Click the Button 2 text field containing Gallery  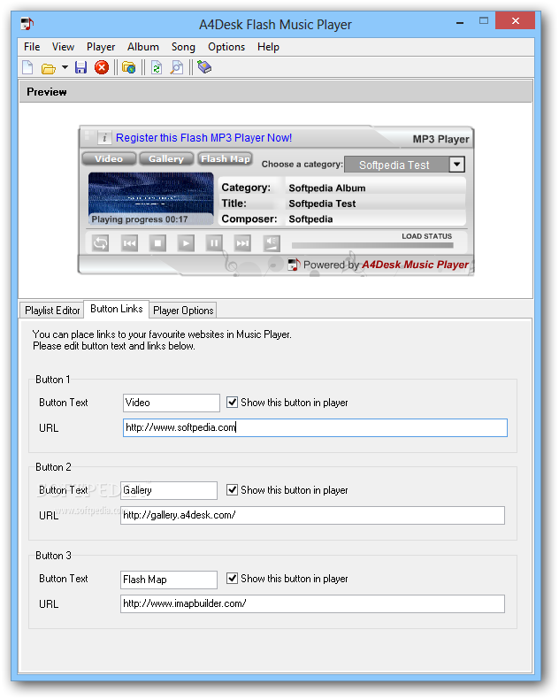pyautogui.click(x=169, y=490)
